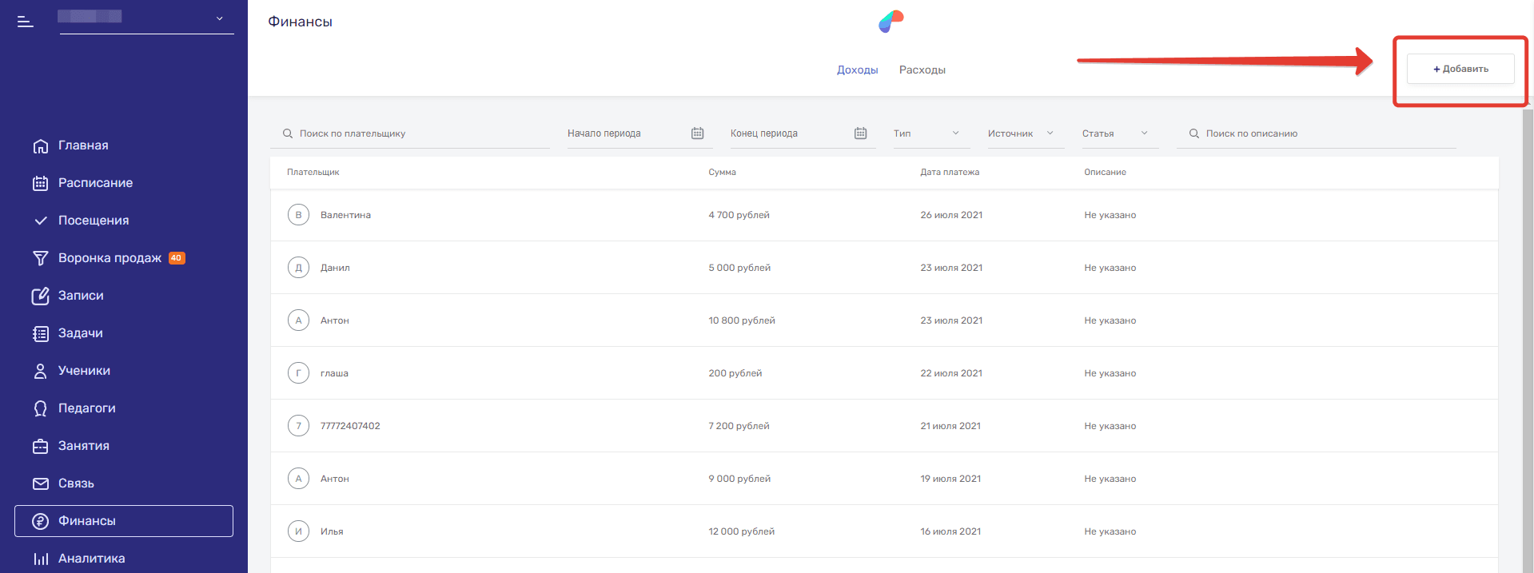The image size is (1534, 573).
Task: Click the house icon beside Главная
Action: pos(41,146)
